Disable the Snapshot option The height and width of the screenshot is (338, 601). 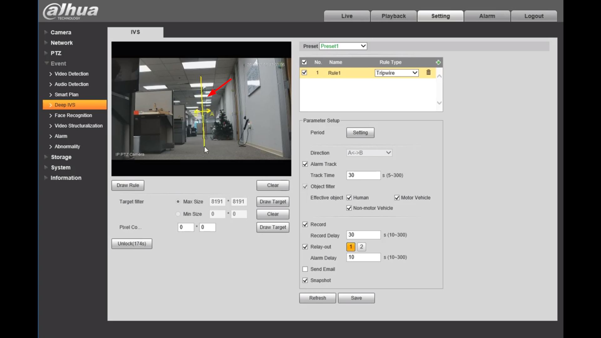pyautogui.click(x=305, y=280)
